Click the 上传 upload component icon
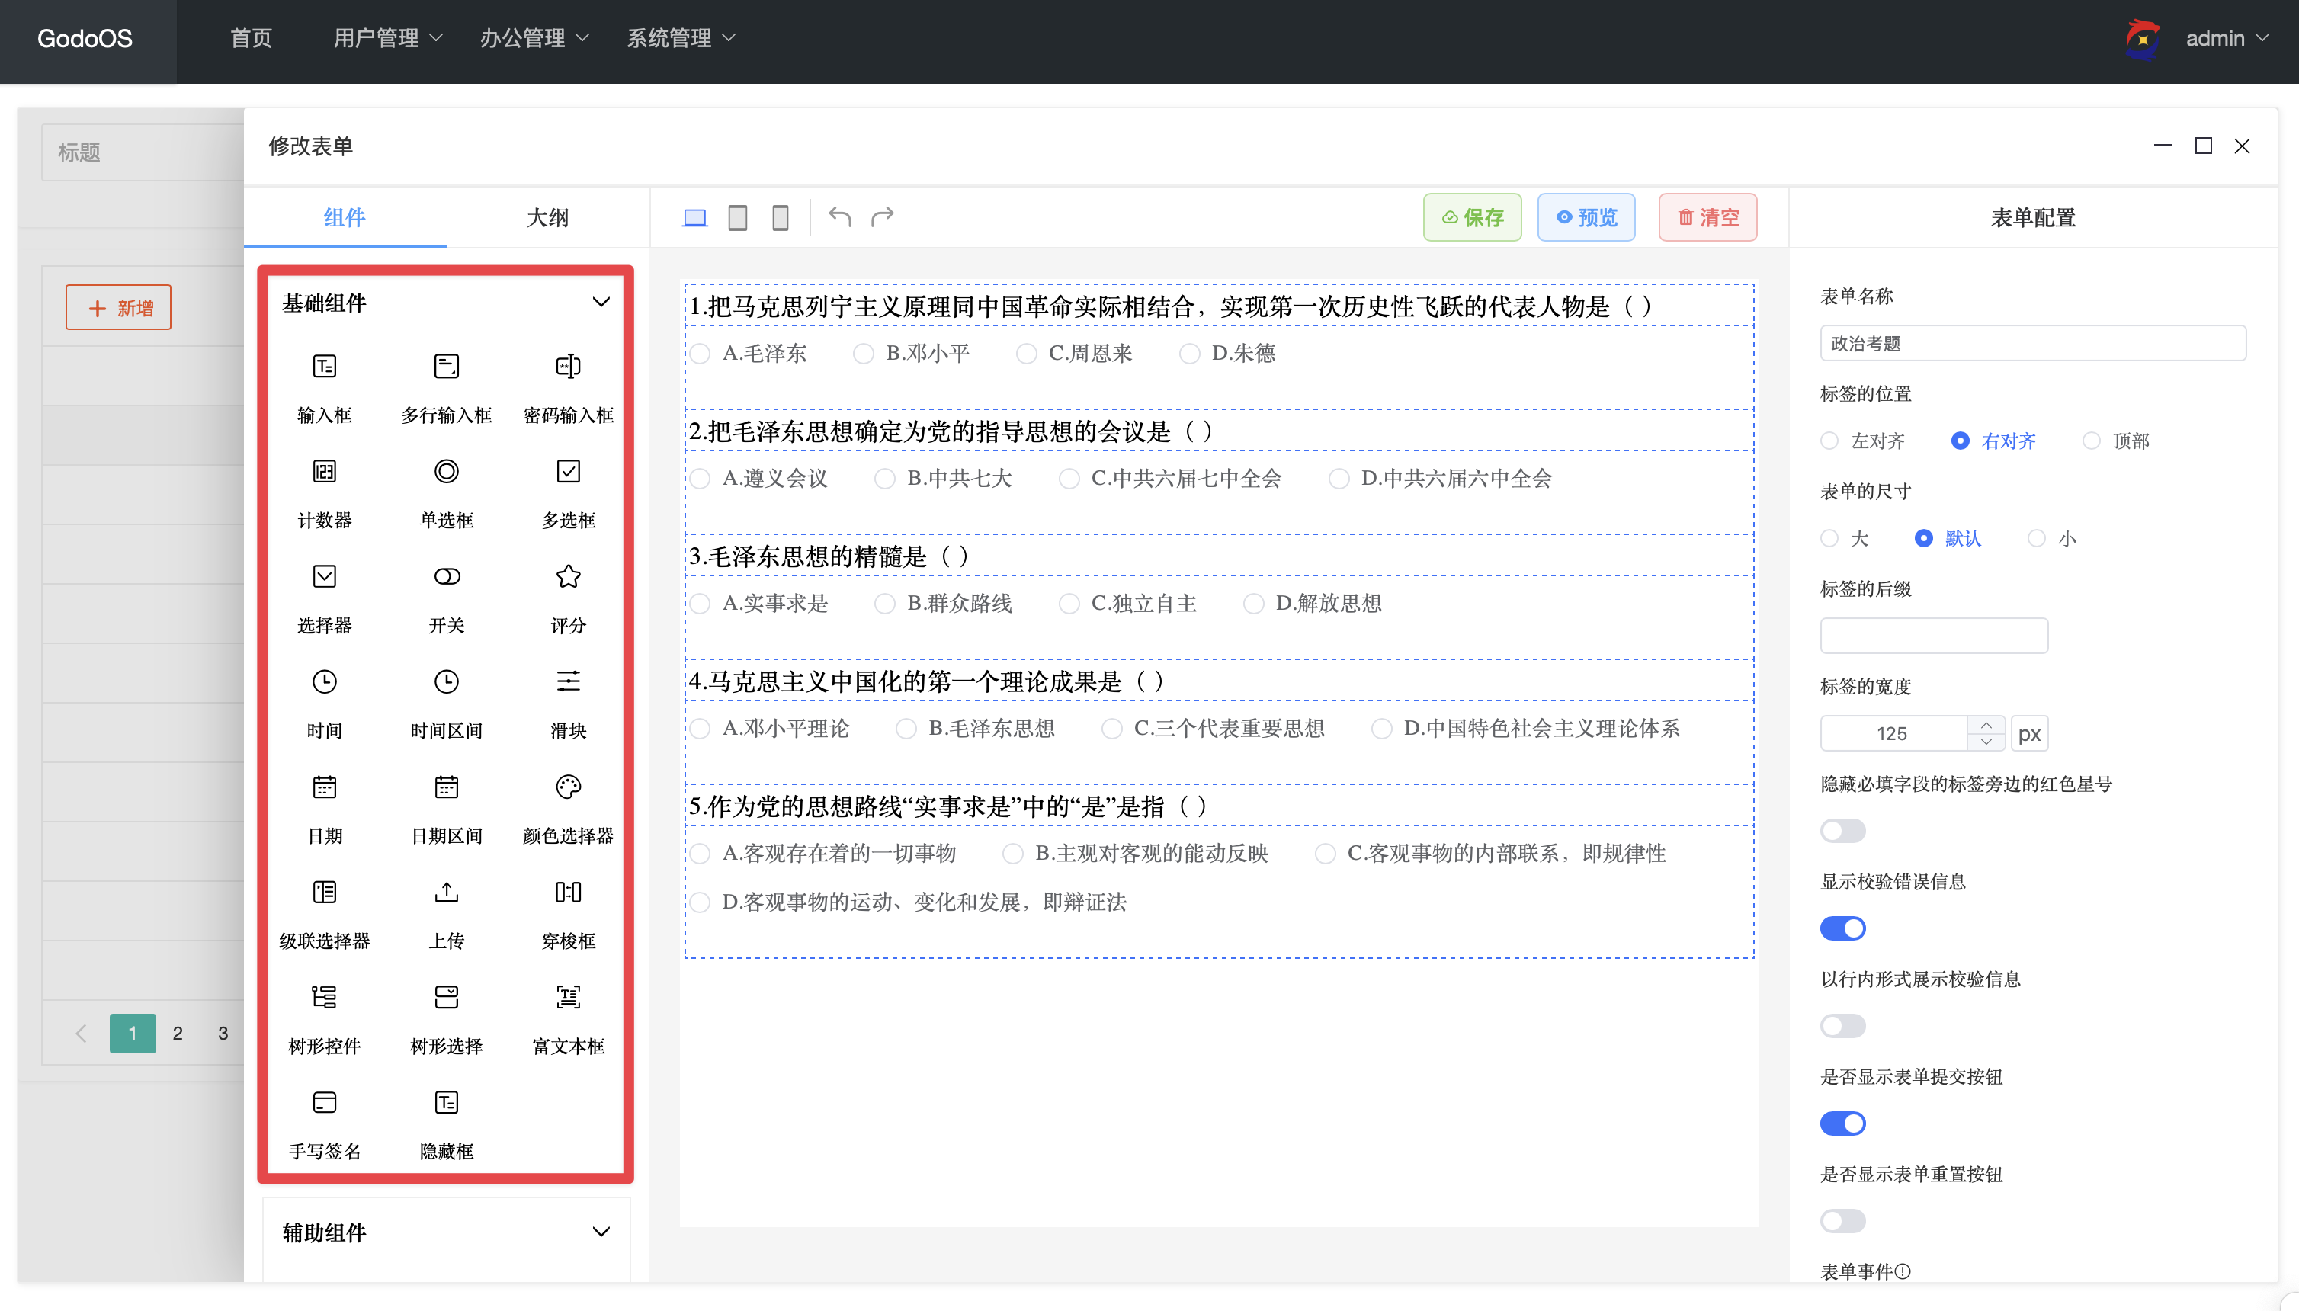Image resolution: width=2299 pixels, height=1311 pixels. 446,893
